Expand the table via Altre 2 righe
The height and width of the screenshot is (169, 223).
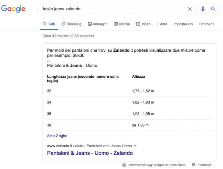57,136
